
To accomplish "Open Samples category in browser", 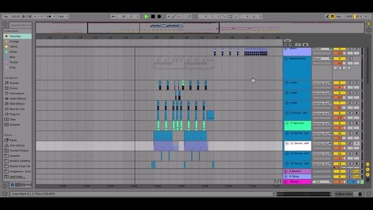I will tap(17, 124).
